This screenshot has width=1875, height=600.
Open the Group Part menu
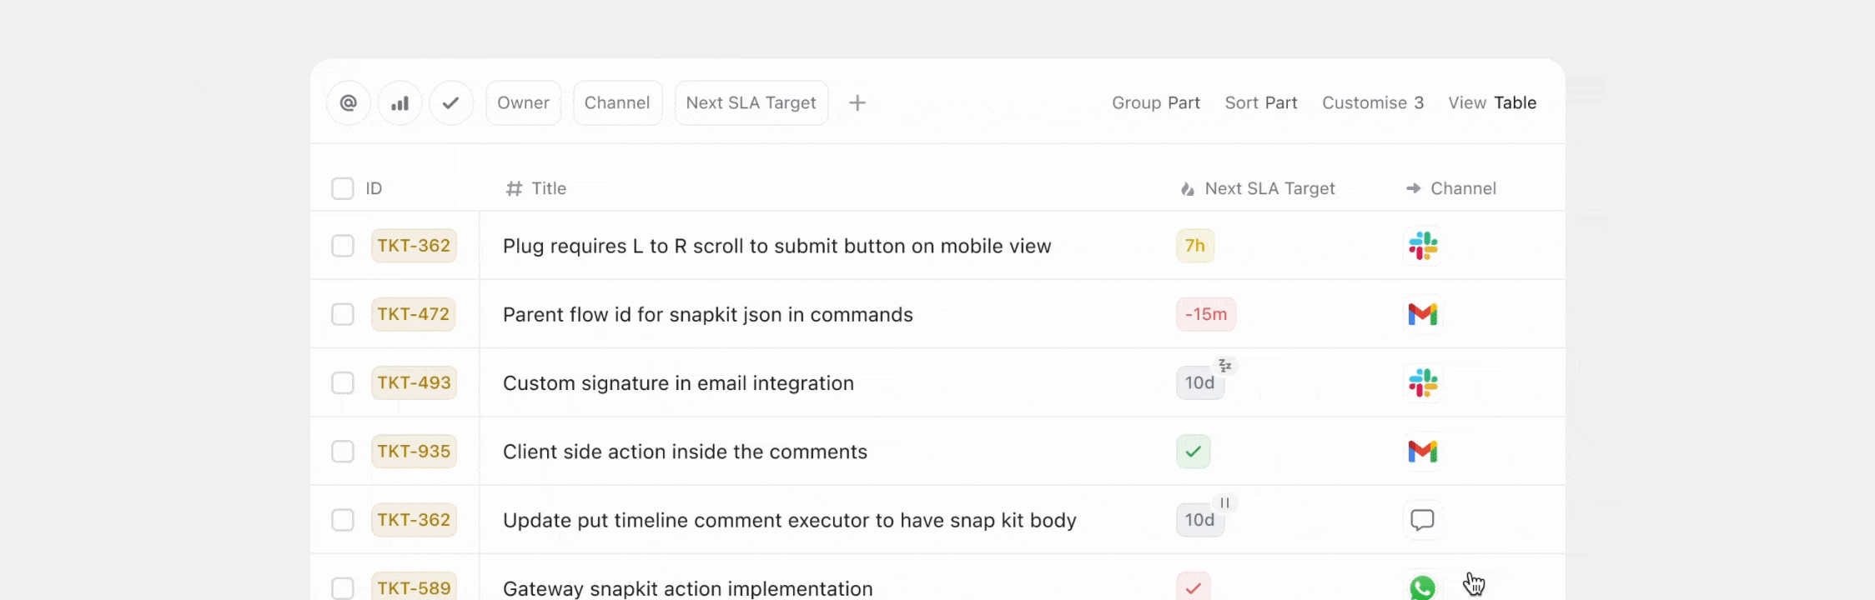point(1156,102)
